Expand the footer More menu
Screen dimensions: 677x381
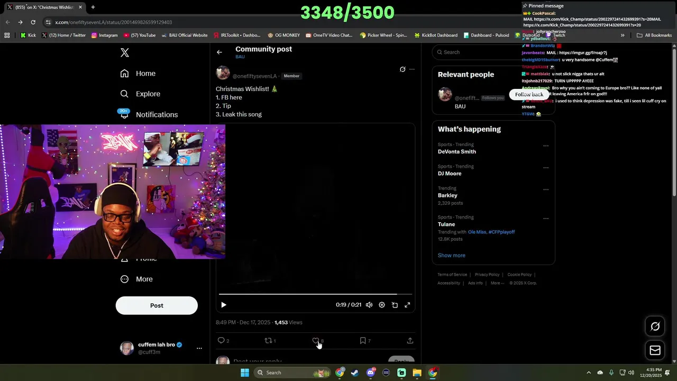point(497,283)
